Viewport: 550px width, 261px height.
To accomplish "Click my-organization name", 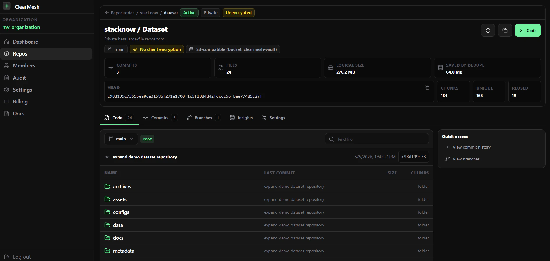I will (x=21, y=27).
